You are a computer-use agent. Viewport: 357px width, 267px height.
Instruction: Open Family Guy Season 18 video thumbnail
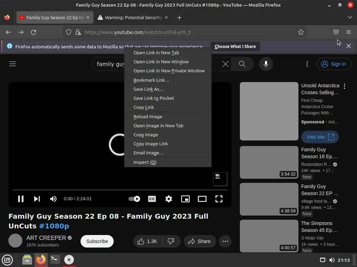(269, 162)
